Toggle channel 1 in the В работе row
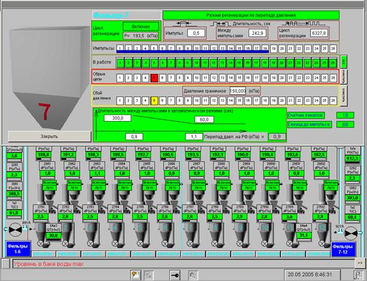Viewport: 367px width, 281px height. point(120,62)
